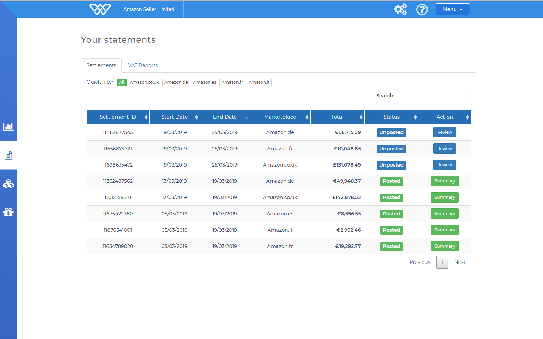Focus the Search input field
The width and height of the screenshot is (543, 339).
pyautogui.click(x=434, y=96)
